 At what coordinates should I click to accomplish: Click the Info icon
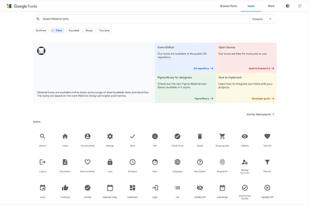(155, 136)
